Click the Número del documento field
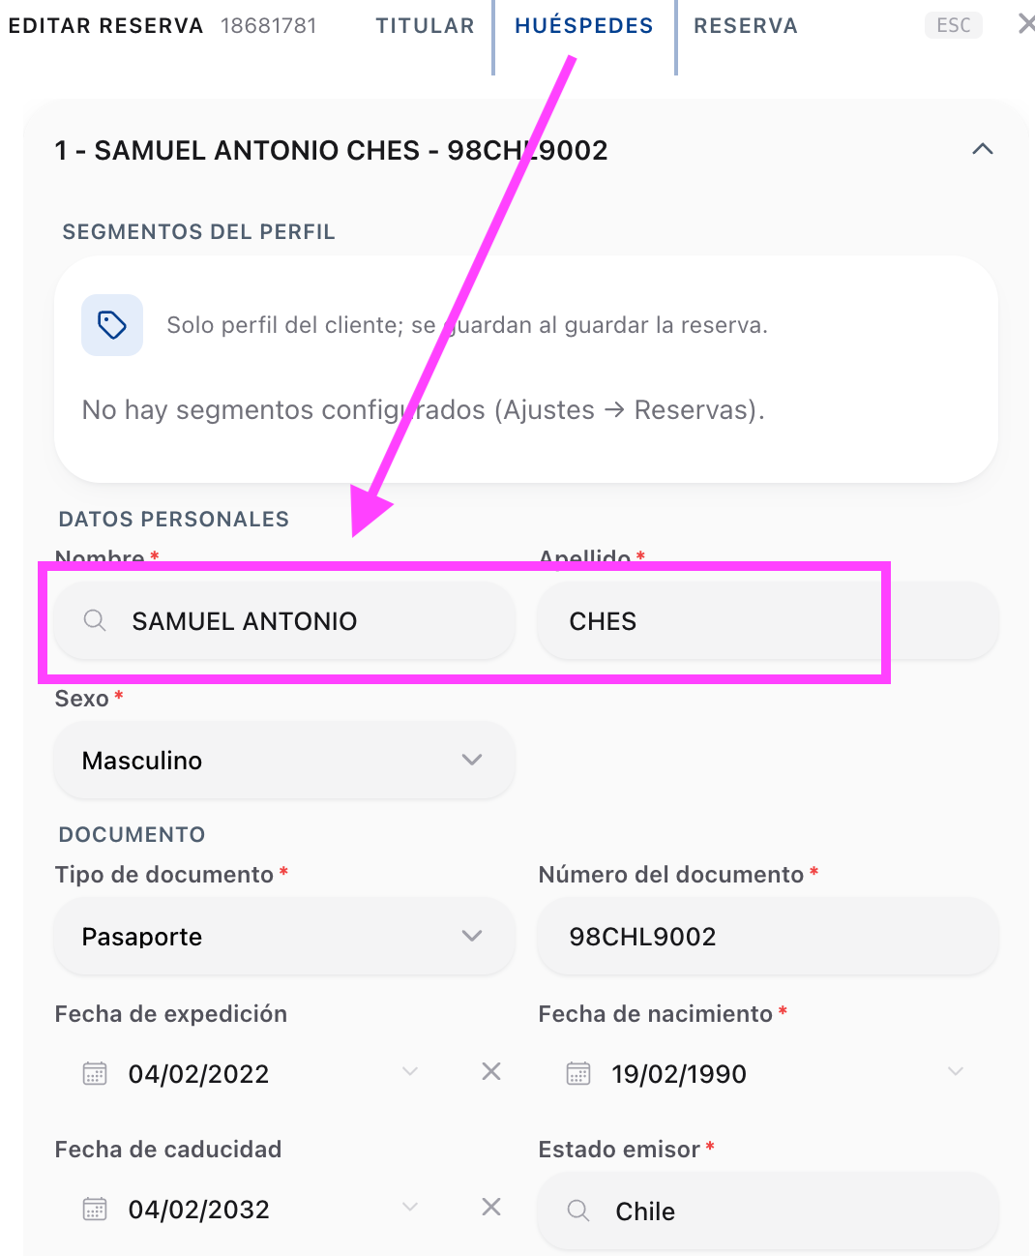 click(x=768, y=937)
